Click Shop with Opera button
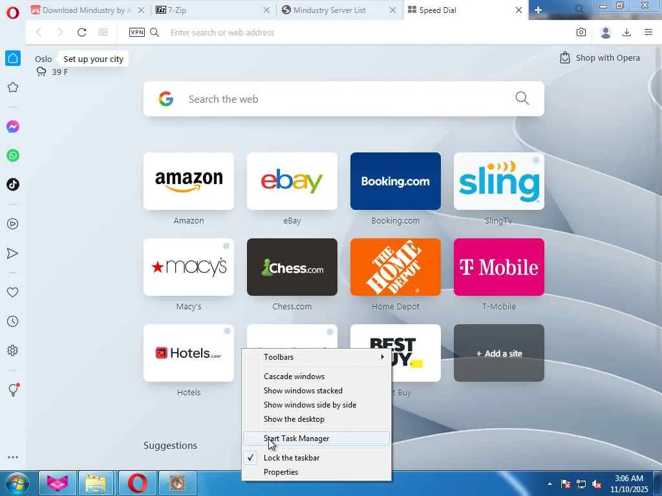 coord(600,57)
